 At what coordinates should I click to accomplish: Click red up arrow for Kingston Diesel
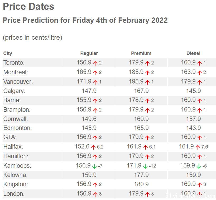[200, 185]
